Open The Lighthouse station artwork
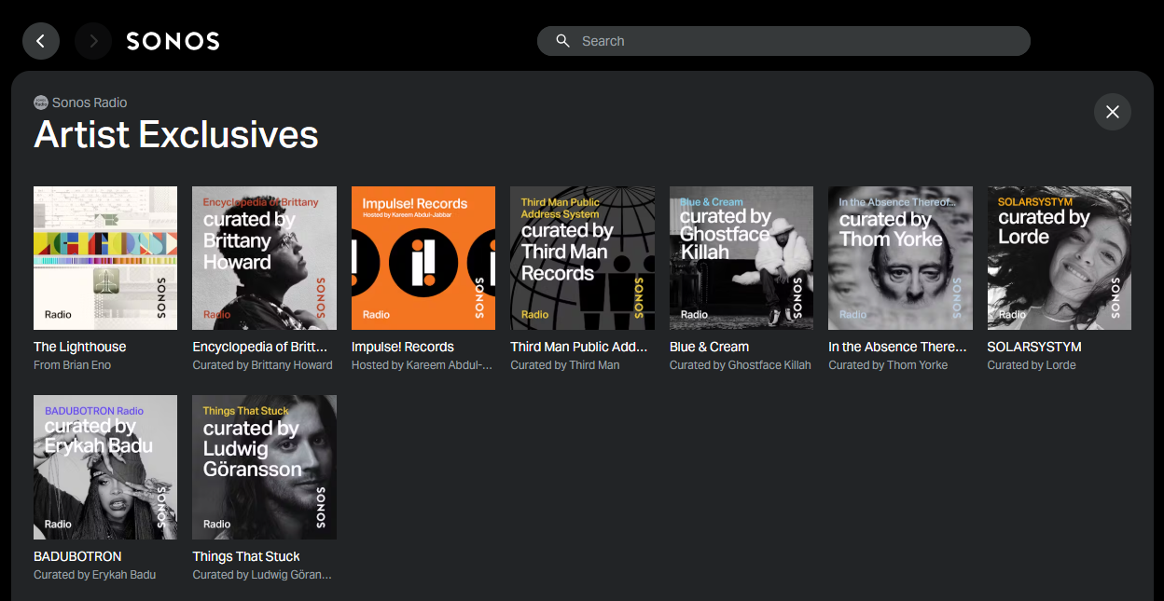The image size is (1164, 601). (105, 258)
